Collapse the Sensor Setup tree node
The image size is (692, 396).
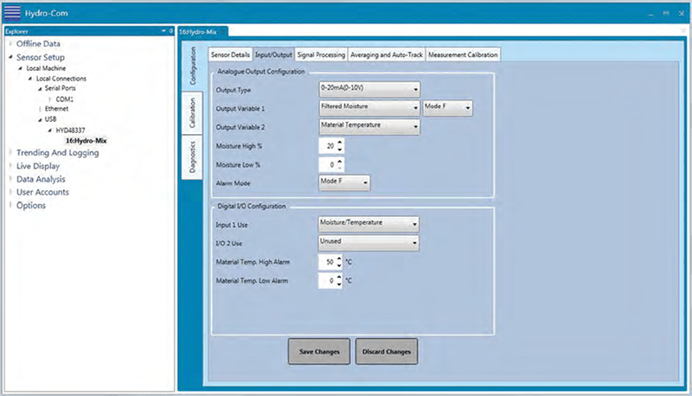point(10,57)
